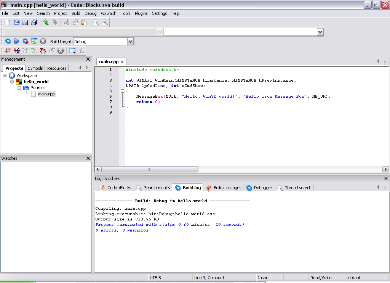390x283 pixels.
Task: Click the Save all files icon
Action: point(34,23)
